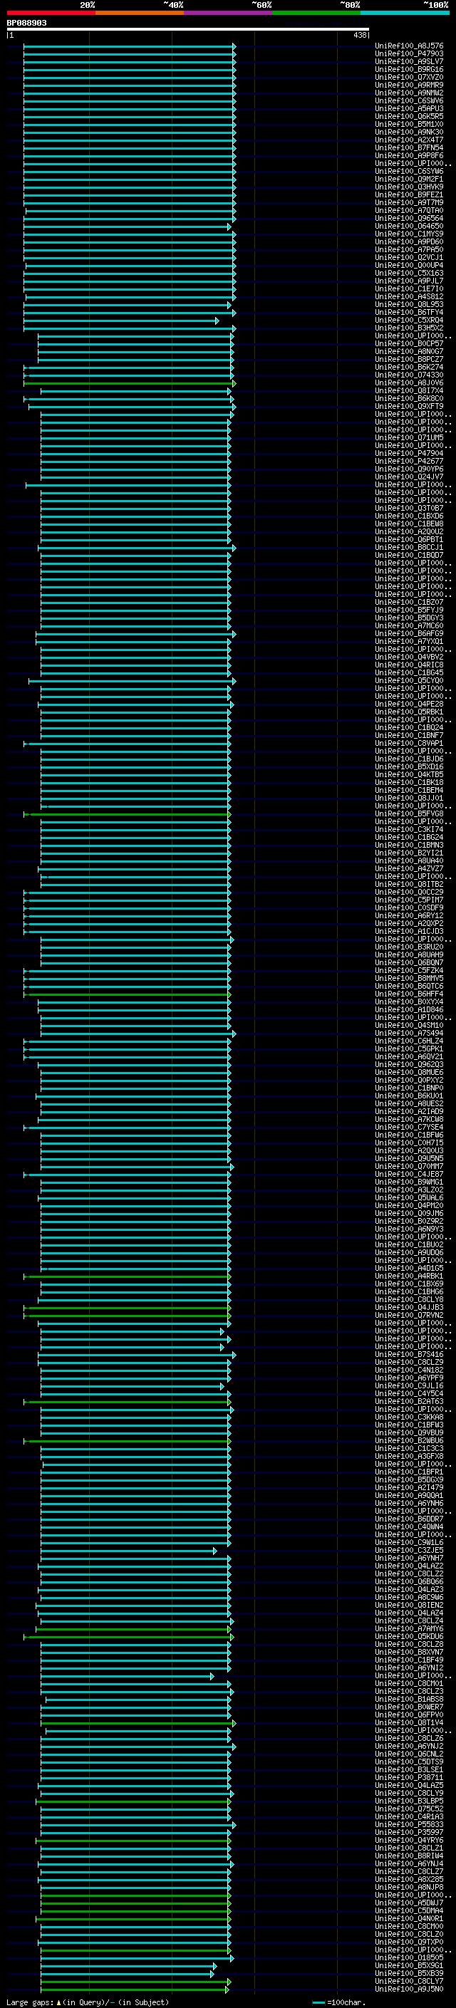Click the white query sequence ruler bar
The image size is (456, 2008).
click(188, 30)
